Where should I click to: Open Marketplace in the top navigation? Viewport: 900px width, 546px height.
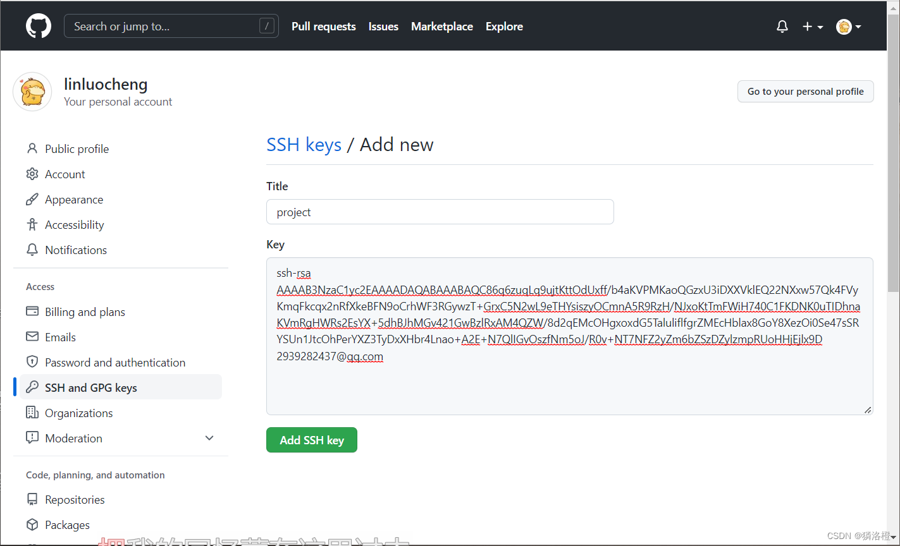(x=442, y=27)
